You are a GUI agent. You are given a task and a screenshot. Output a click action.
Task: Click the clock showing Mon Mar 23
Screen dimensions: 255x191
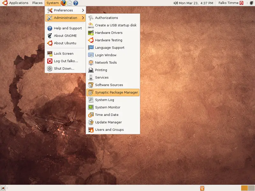coord(196,3)
